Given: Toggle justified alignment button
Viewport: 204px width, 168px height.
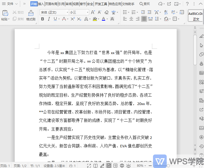Looking at the screenshot, I should pos(144,19).
